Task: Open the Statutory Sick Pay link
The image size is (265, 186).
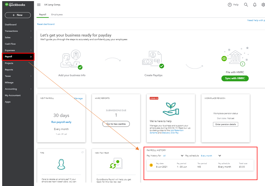Action: click(170, 133)
